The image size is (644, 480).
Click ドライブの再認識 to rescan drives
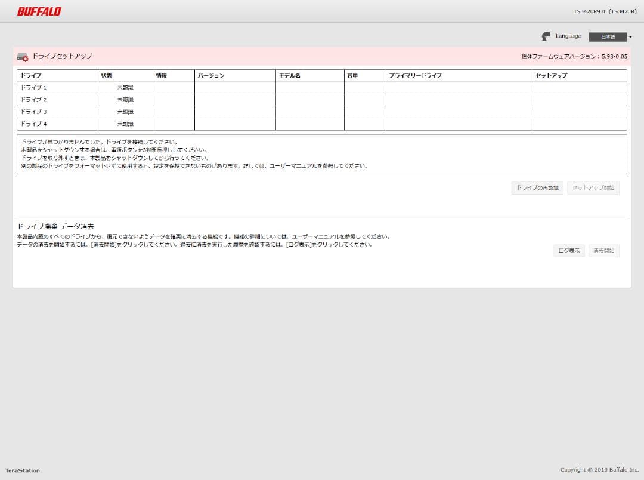tap(536, 187)
